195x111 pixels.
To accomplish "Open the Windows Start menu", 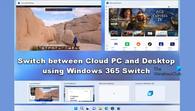I will click(75, 109).
